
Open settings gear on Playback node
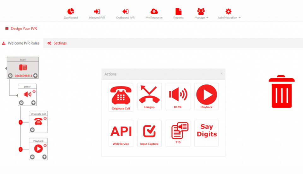click(32, 157)
